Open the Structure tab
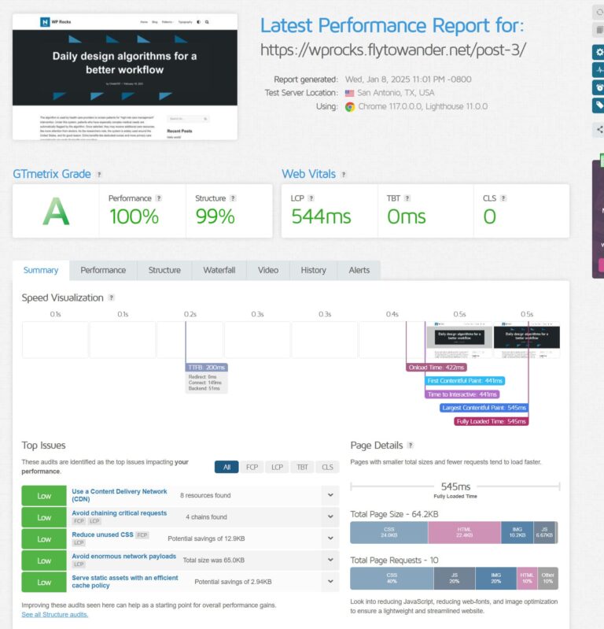This screenshot has height=629, width=604. pyautogui.click(x=164, y=270)
